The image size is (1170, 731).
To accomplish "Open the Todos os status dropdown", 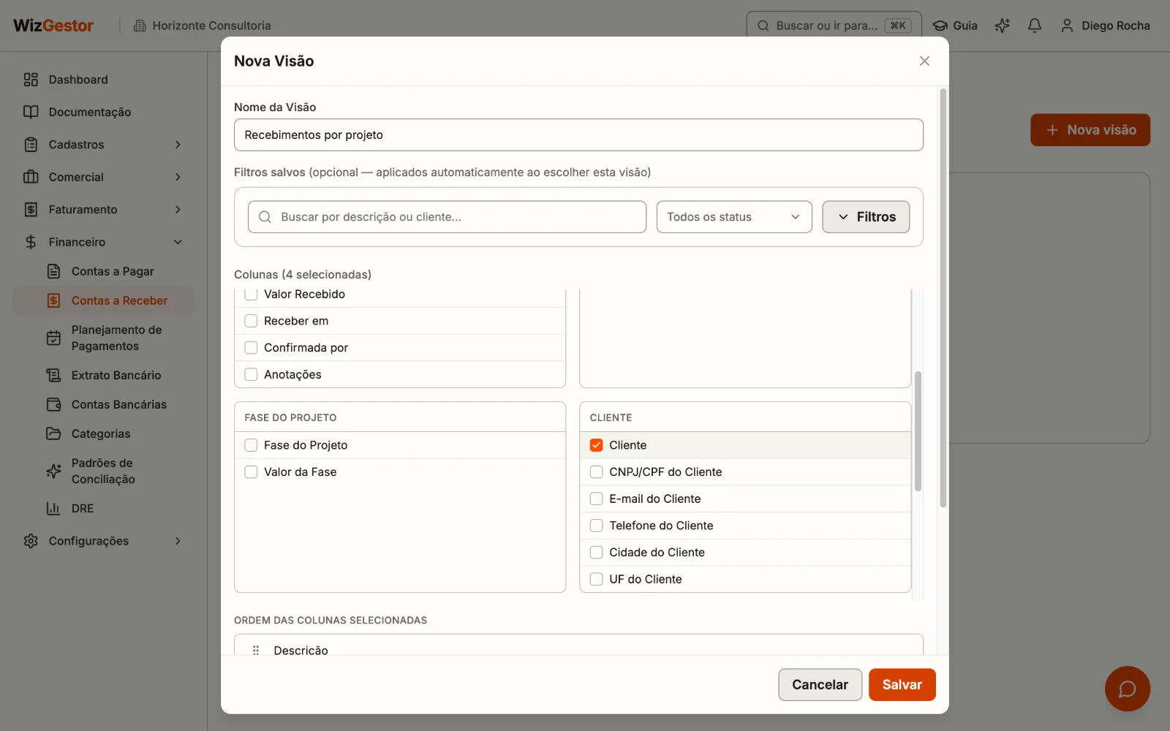I will tap(734, 217).
